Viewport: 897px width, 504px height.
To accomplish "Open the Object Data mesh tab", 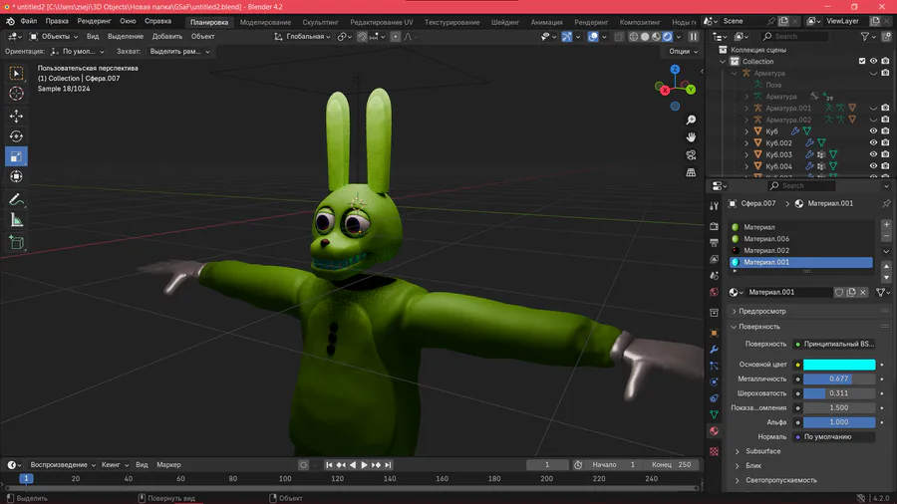I will coord(714,414).
